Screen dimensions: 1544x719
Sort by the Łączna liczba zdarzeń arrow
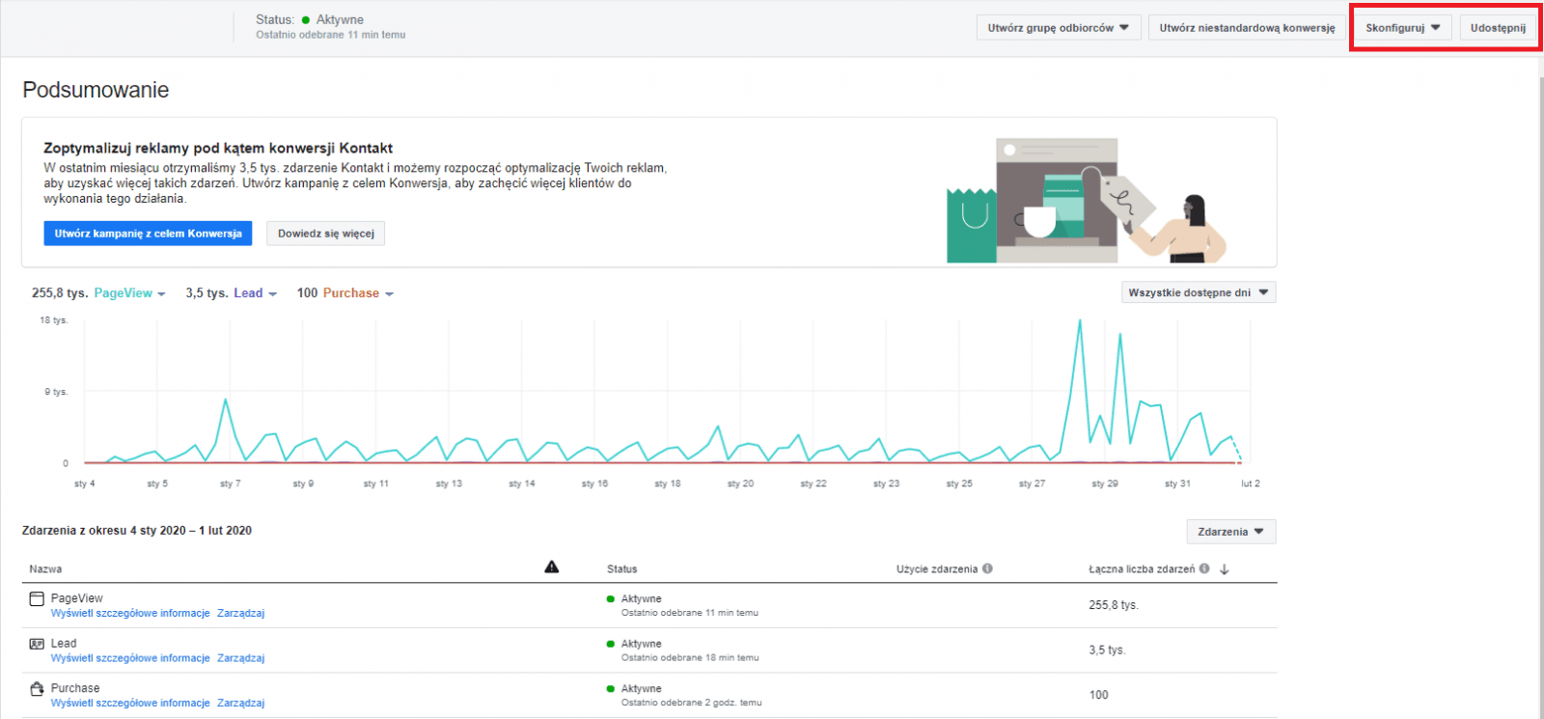[x=1225, y=569]
